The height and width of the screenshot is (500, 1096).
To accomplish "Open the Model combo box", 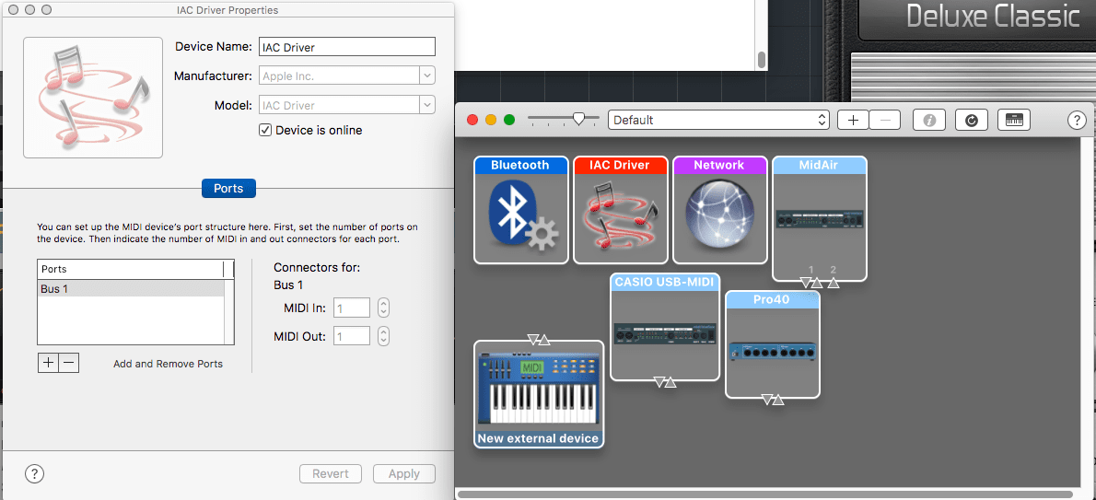I will (426, 106).
